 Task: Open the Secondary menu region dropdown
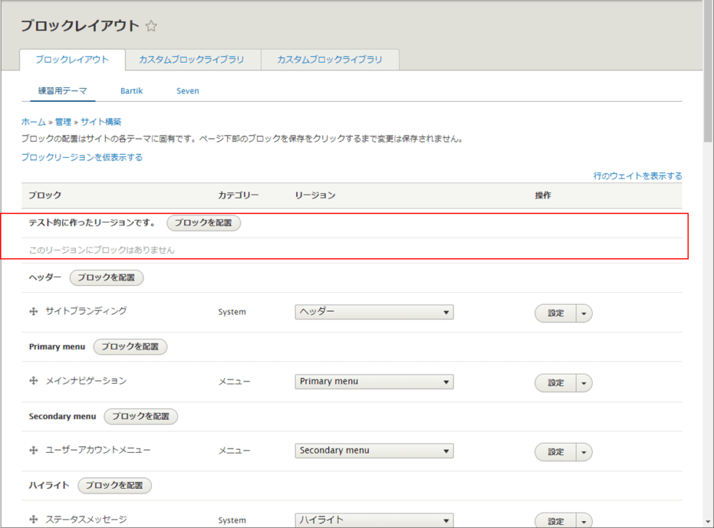click(x=374, y=451)
